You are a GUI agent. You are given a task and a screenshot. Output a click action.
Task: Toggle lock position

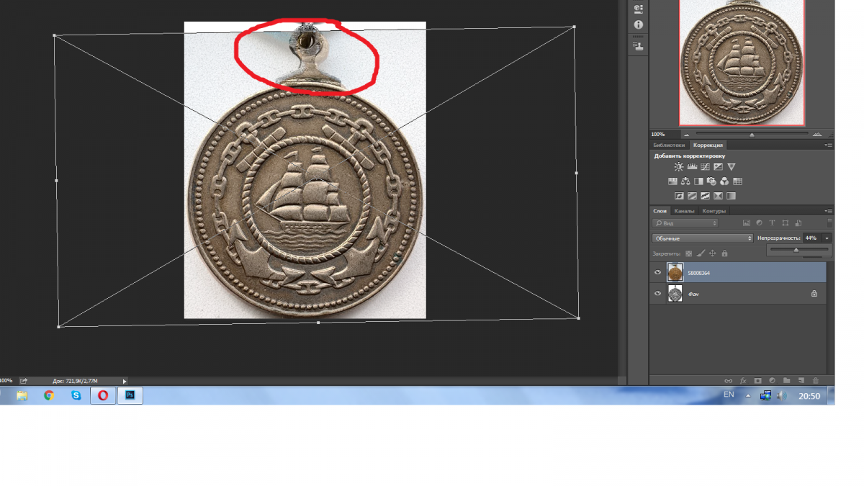(713, 253)
